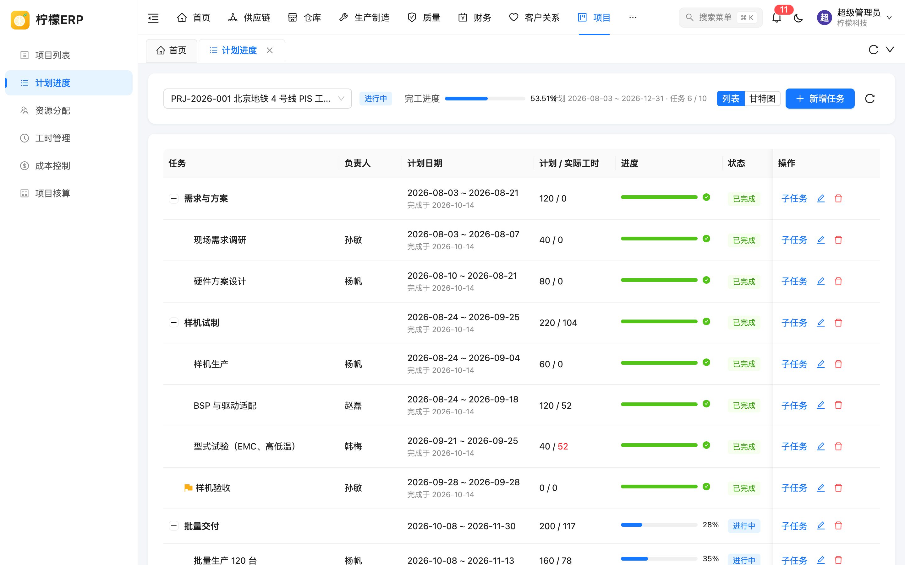905x565 pixels.
Task: Click the milestone flag next to 样机验收
Action: [x=188, y=488]
